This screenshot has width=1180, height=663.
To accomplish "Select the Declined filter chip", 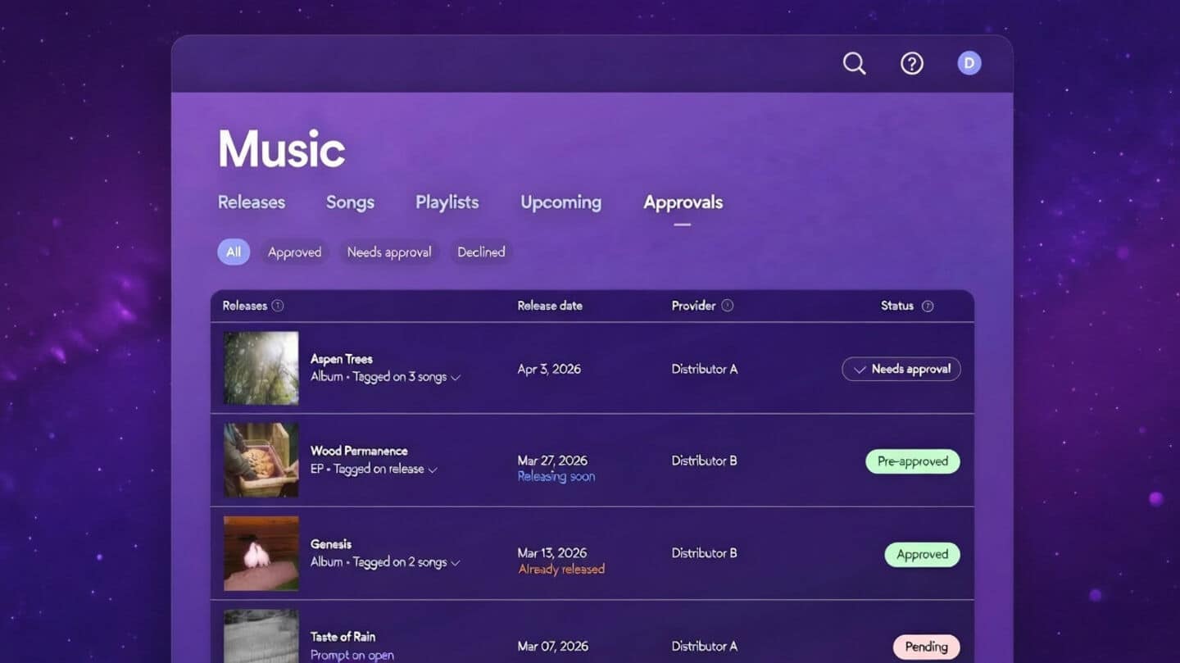I will (x=481, y=252).
